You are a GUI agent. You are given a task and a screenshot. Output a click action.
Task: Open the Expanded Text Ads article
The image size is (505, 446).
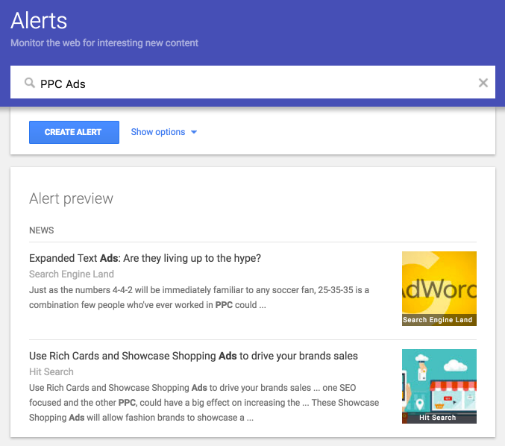click(145, 258)
